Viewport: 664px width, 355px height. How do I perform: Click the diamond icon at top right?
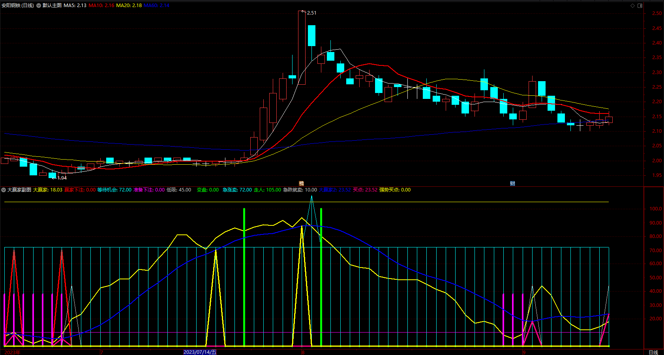632,6
